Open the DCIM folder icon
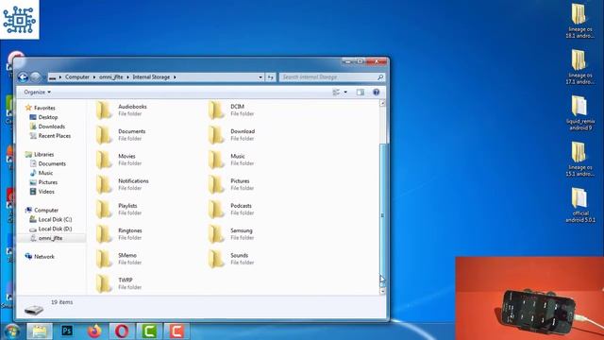604x340 pixels. (216, 110)
